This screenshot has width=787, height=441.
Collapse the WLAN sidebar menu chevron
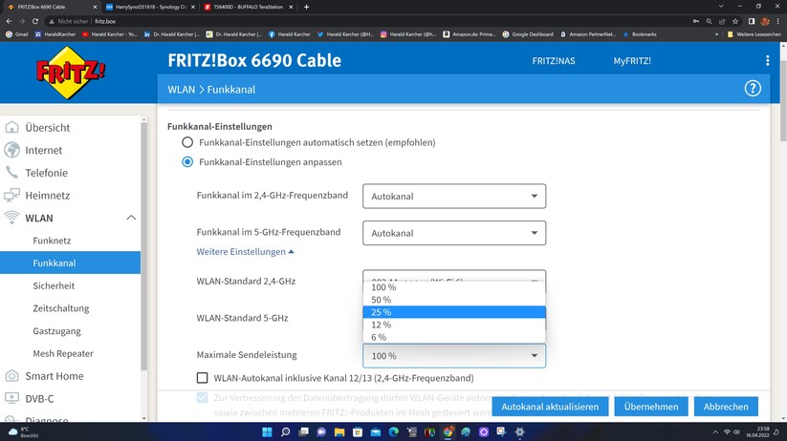click(x=131, y=218)
